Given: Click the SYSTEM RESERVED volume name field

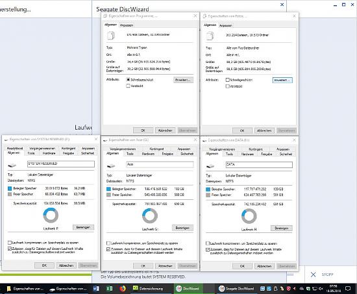Looking at the screenshot, I should pos(61,164).
